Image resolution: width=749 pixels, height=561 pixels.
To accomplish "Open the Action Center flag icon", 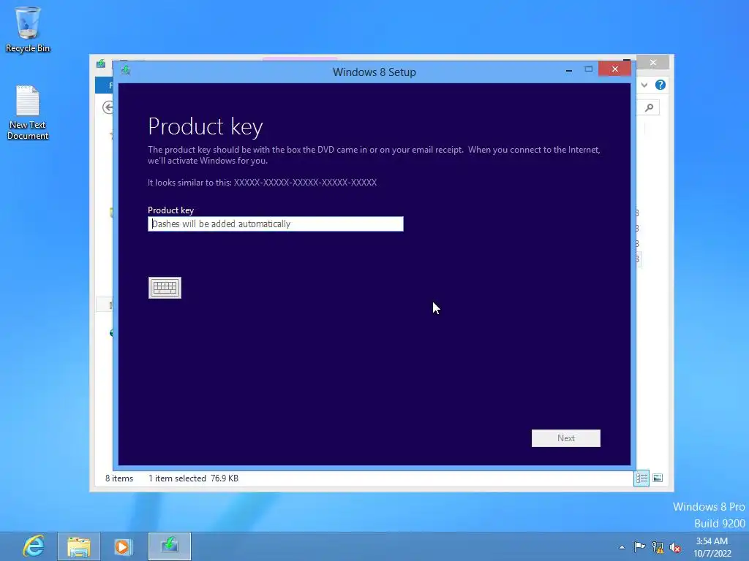I will point(639,546).
